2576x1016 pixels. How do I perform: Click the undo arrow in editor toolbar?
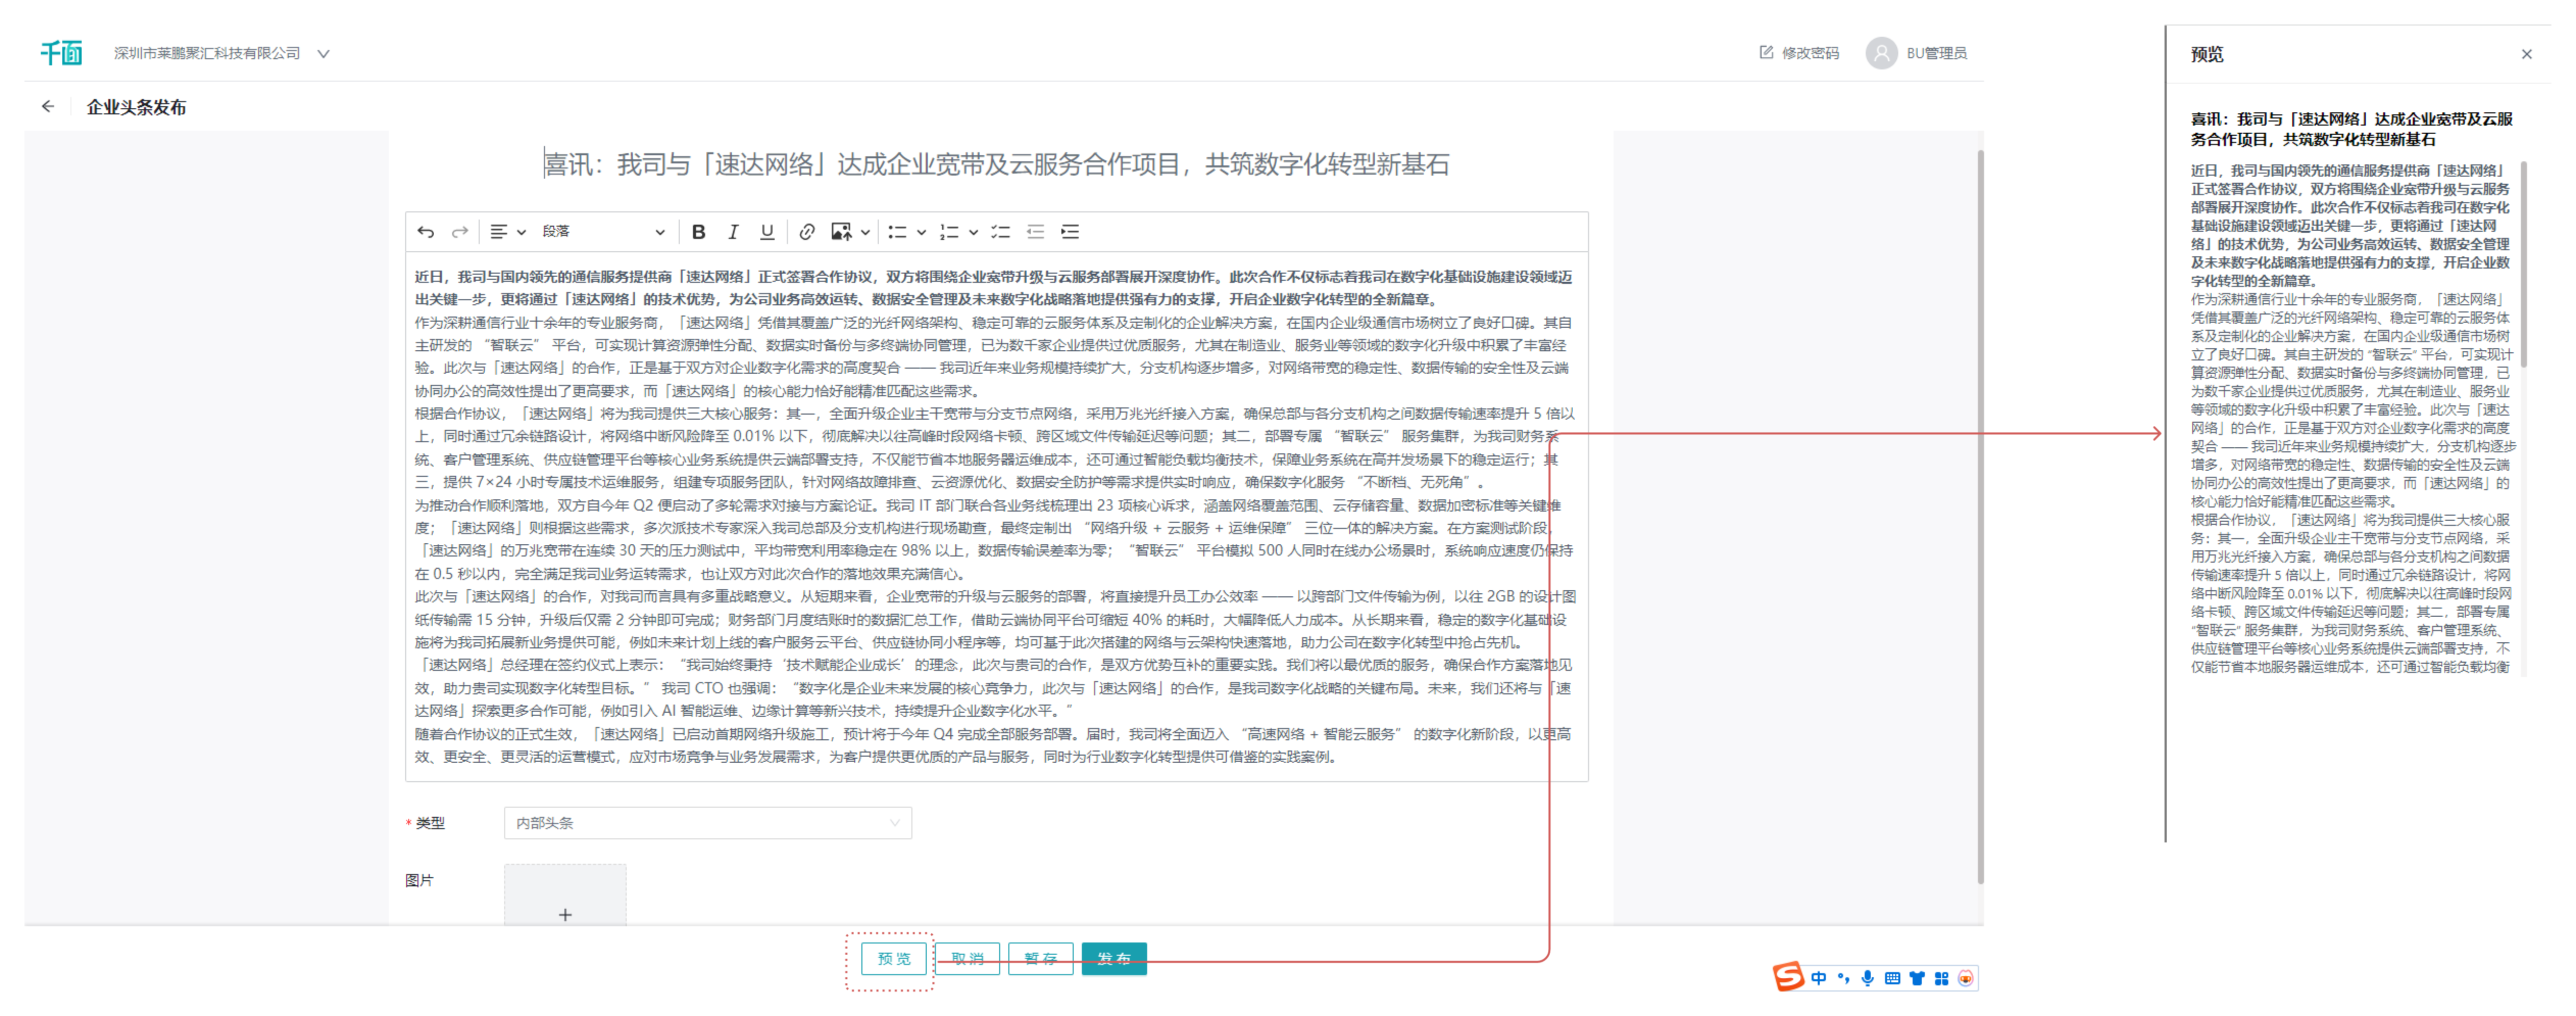pyautogui.click(x=426, y=232)
